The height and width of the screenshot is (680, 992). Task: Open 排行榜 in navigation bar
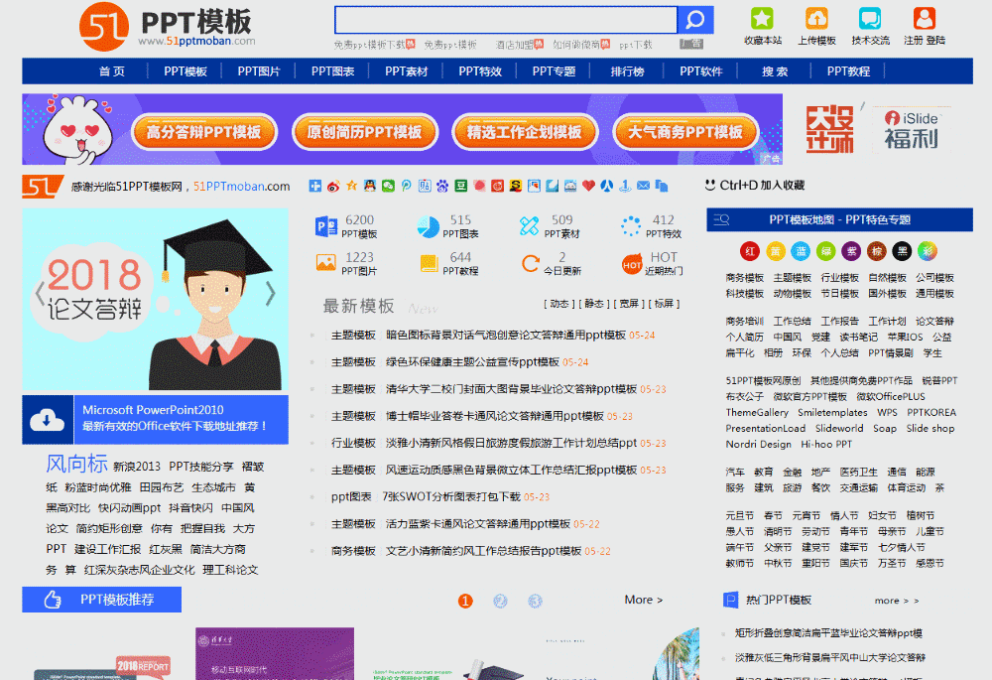tap(627, 71)
